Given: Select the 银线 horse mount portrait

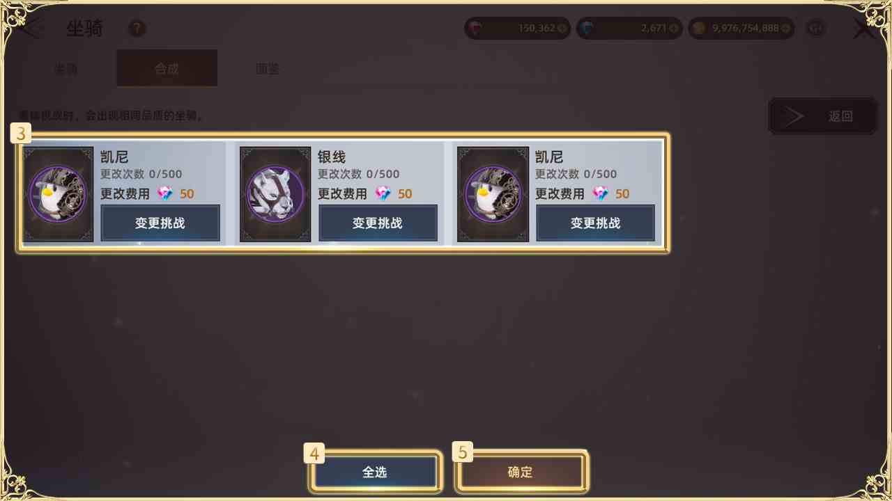Looking at the screenshot, I should [275, 193].
